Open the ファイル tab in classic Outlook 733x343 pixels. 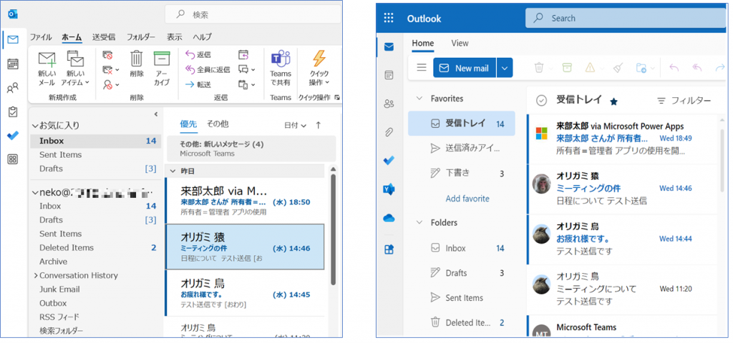pyautogui.click(x=41, y=37)
